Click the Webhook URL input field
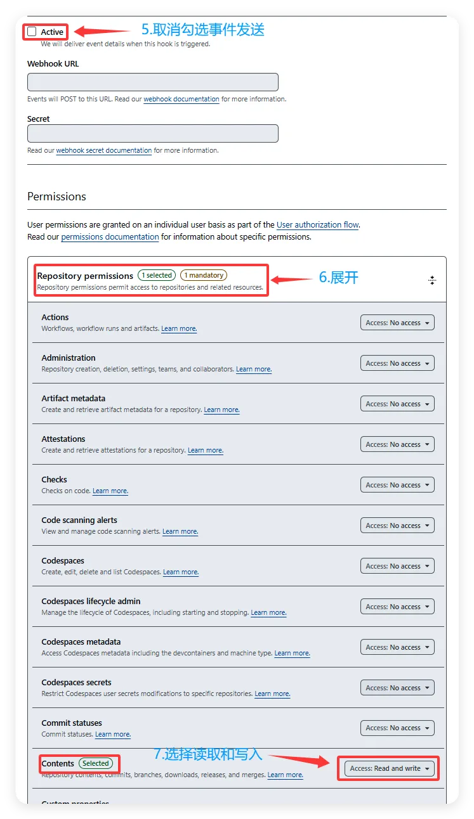This screenshot has width=474, height=819. click(x=153, y=82)
